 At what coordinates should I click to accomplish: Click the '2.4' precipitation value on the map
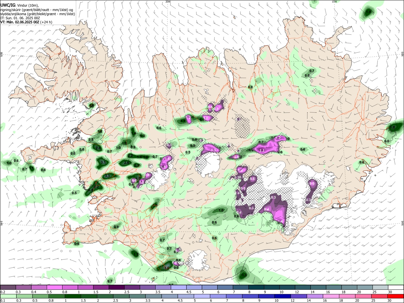[91, 190]
